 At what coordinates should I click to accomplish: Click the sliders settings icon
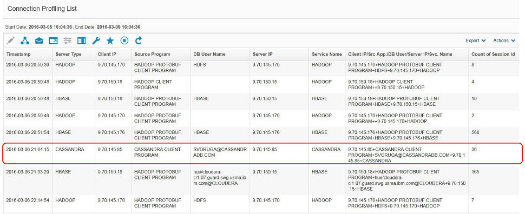point(68,41)
